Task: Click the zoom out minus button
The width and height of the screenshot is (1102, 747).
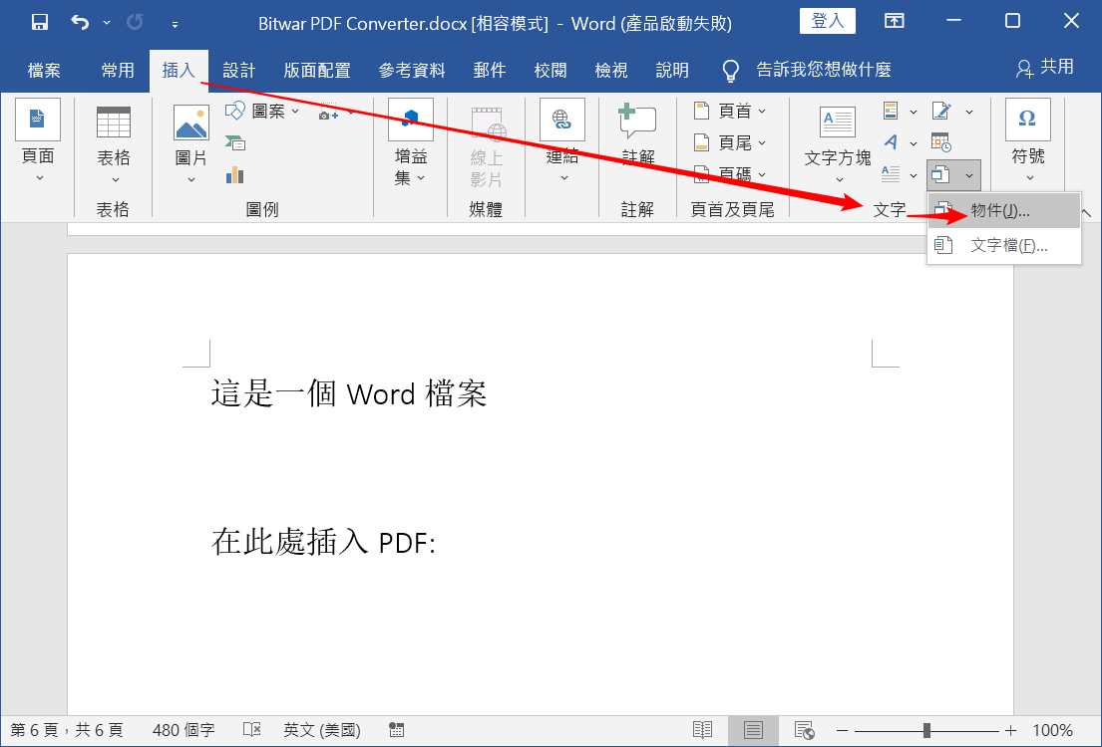Action: tap(842, 731)
